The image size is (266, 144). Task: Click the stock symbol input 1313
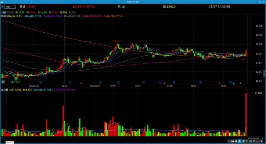pos(10,6)
